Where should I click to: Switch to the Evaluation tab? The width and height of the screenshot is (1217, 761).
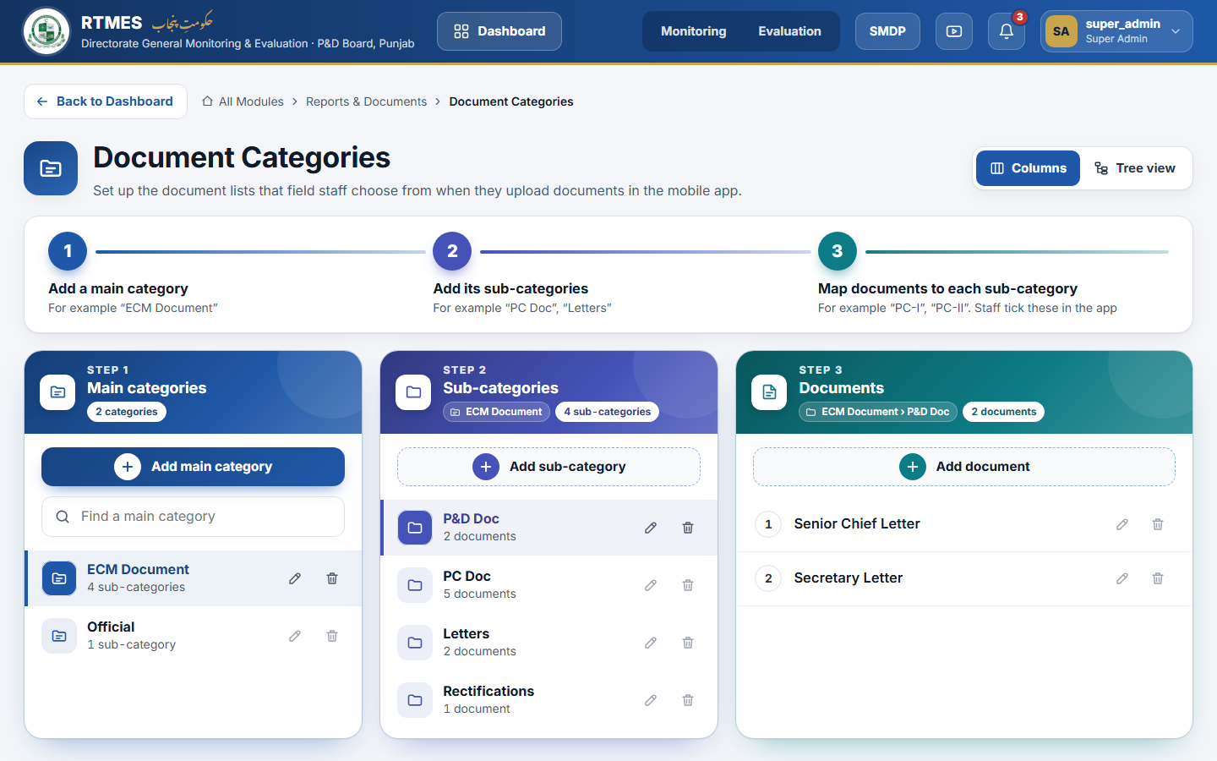(789, 31)
